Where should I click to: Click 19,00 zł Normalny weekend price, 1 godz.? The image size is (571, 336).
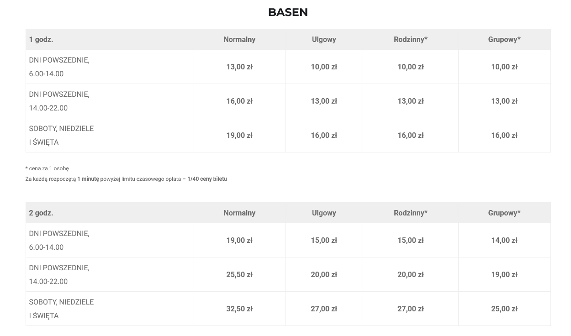[x=239, y=135]
